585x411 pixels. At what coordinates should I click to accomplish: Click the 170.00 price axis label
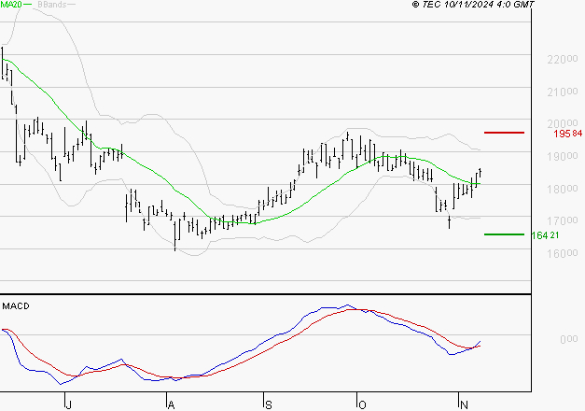coord(563,220)
